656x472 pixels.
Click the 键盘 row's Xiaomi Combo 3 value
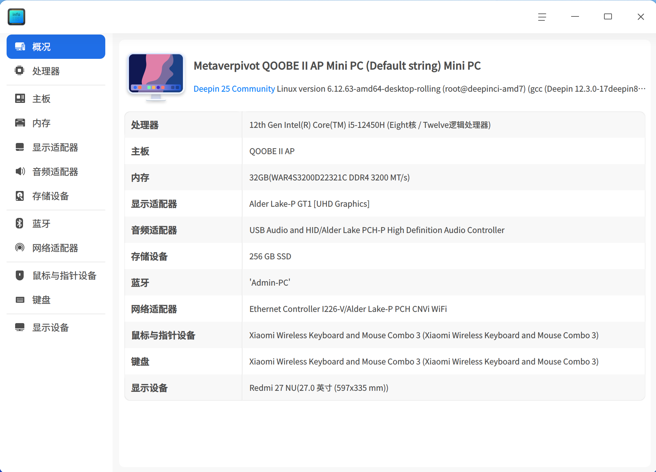(424, 362)
